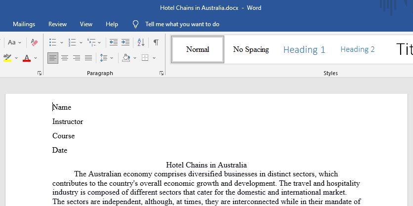Viewport: 413px width, 206px height.
Task: Open Borders dropdown arrow
Action: click(x=154, y=58)
